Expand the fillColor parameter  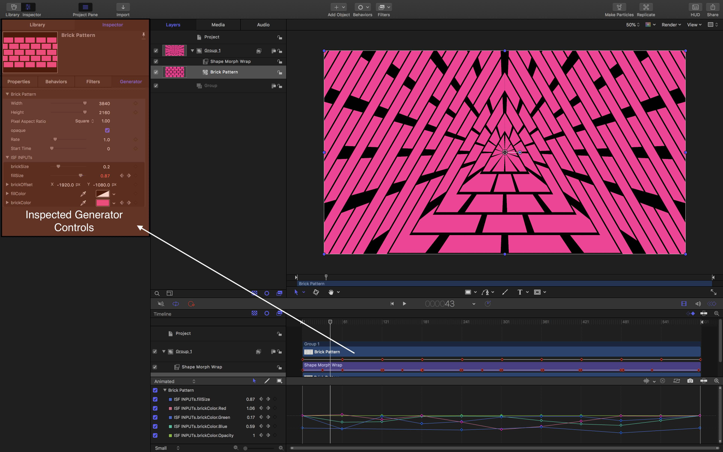point(7,194)
